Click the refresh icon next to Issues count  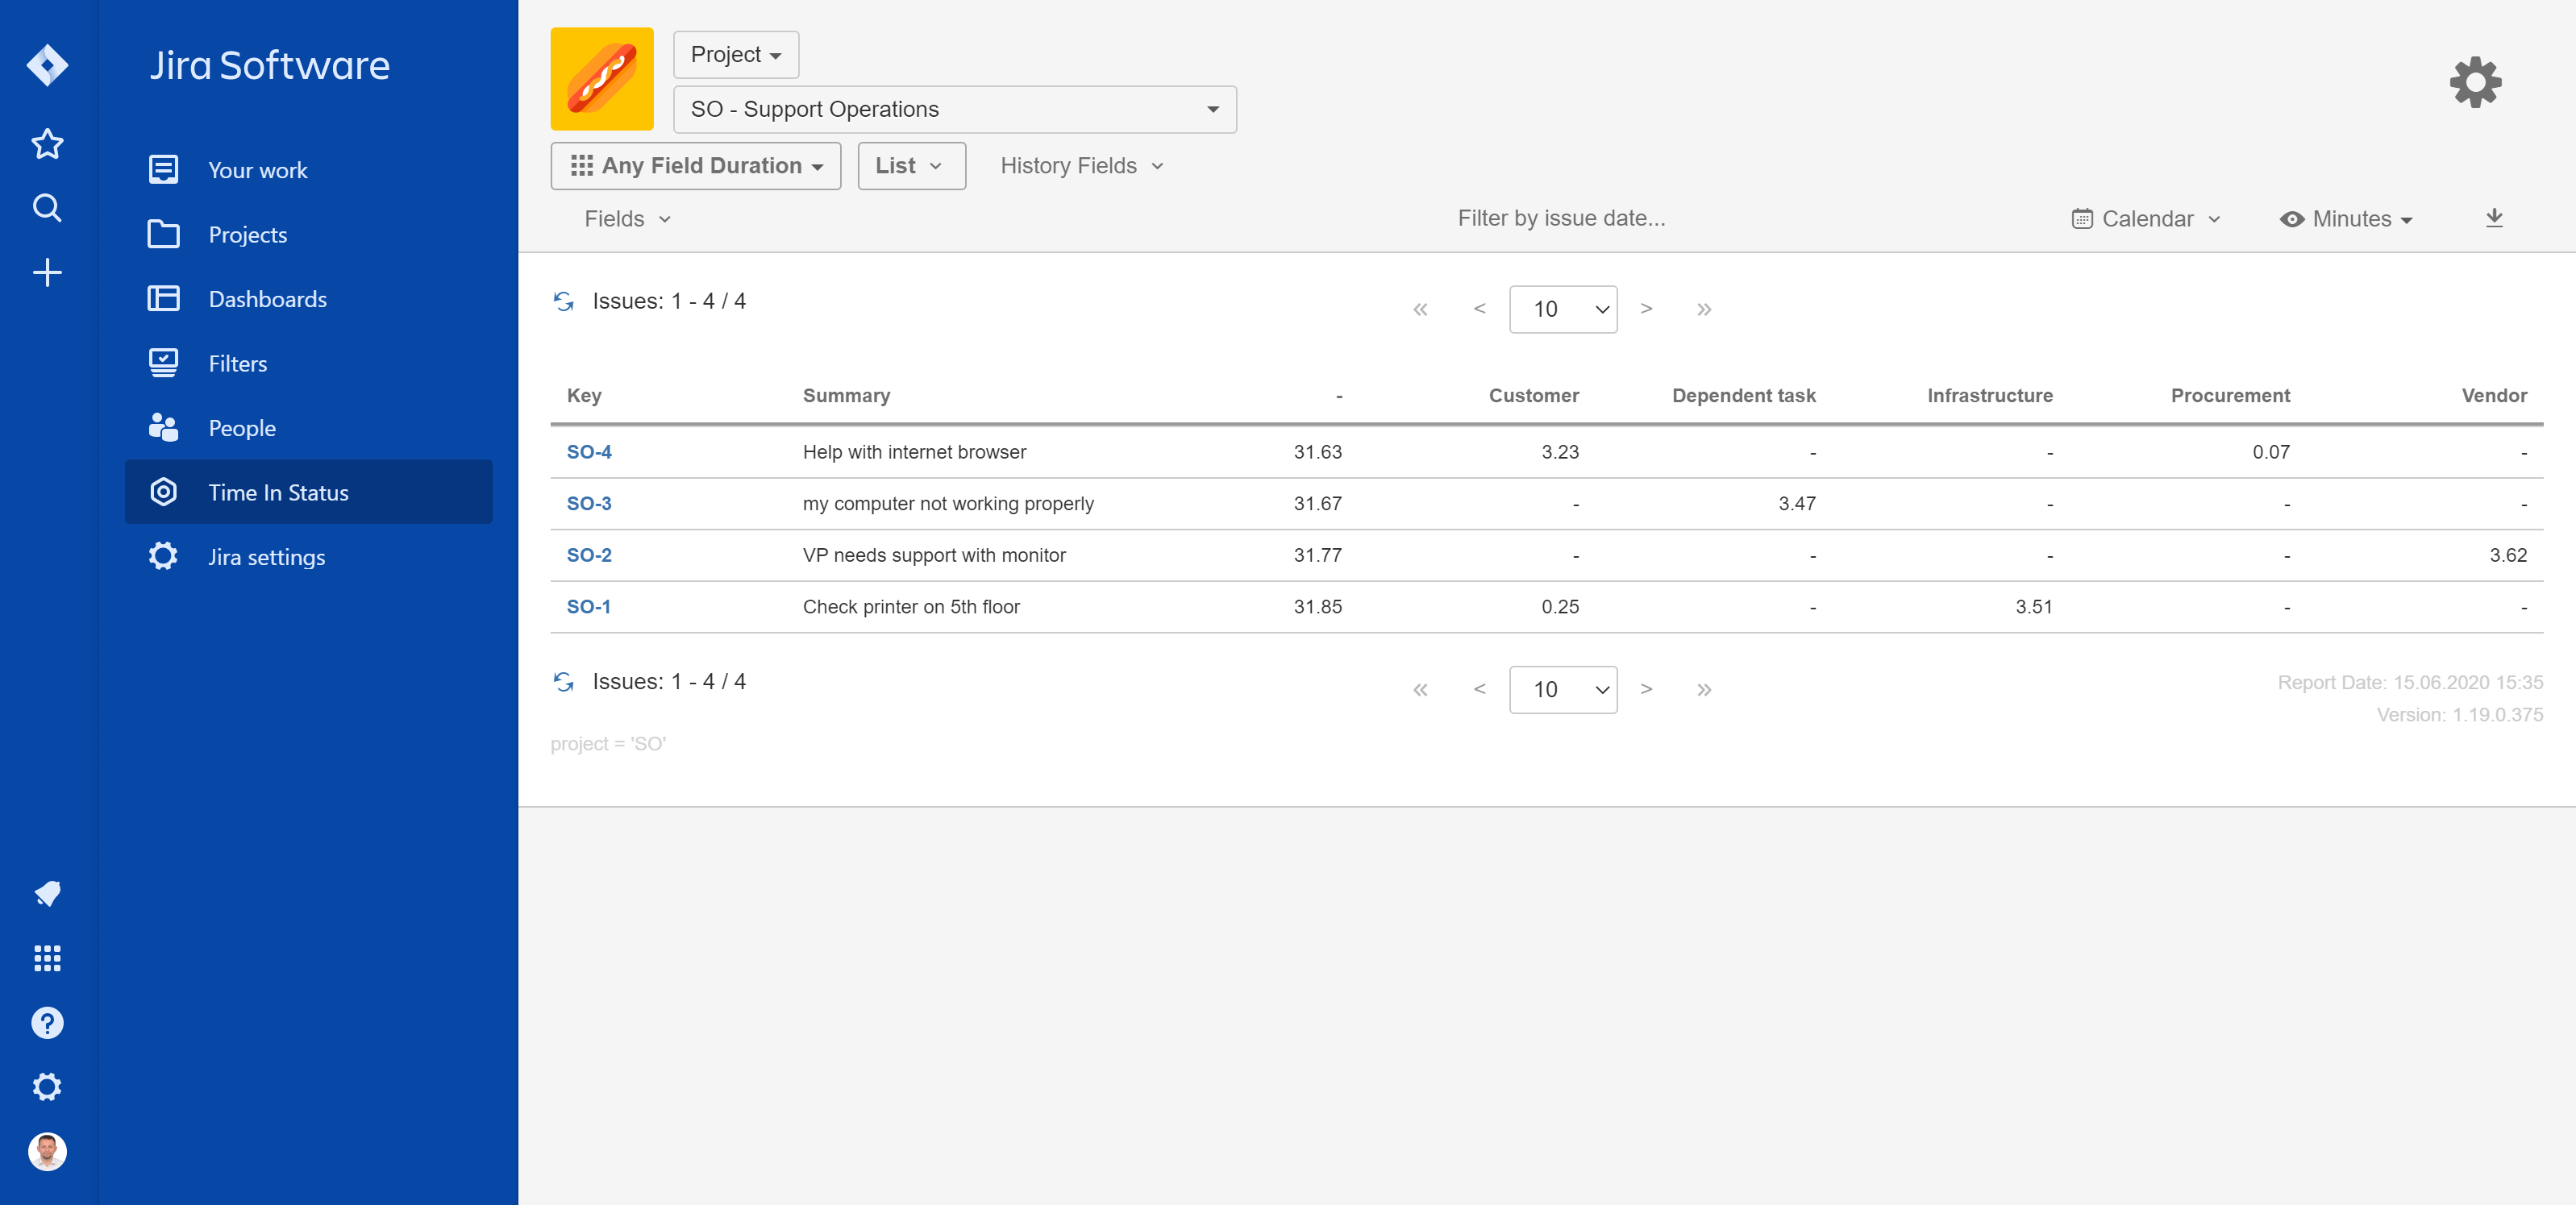[x=565, y=301]
